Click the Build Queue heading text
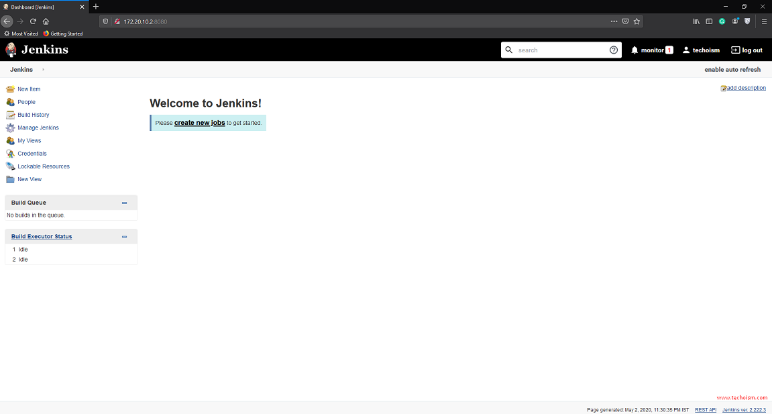 (x=29, y=203)
